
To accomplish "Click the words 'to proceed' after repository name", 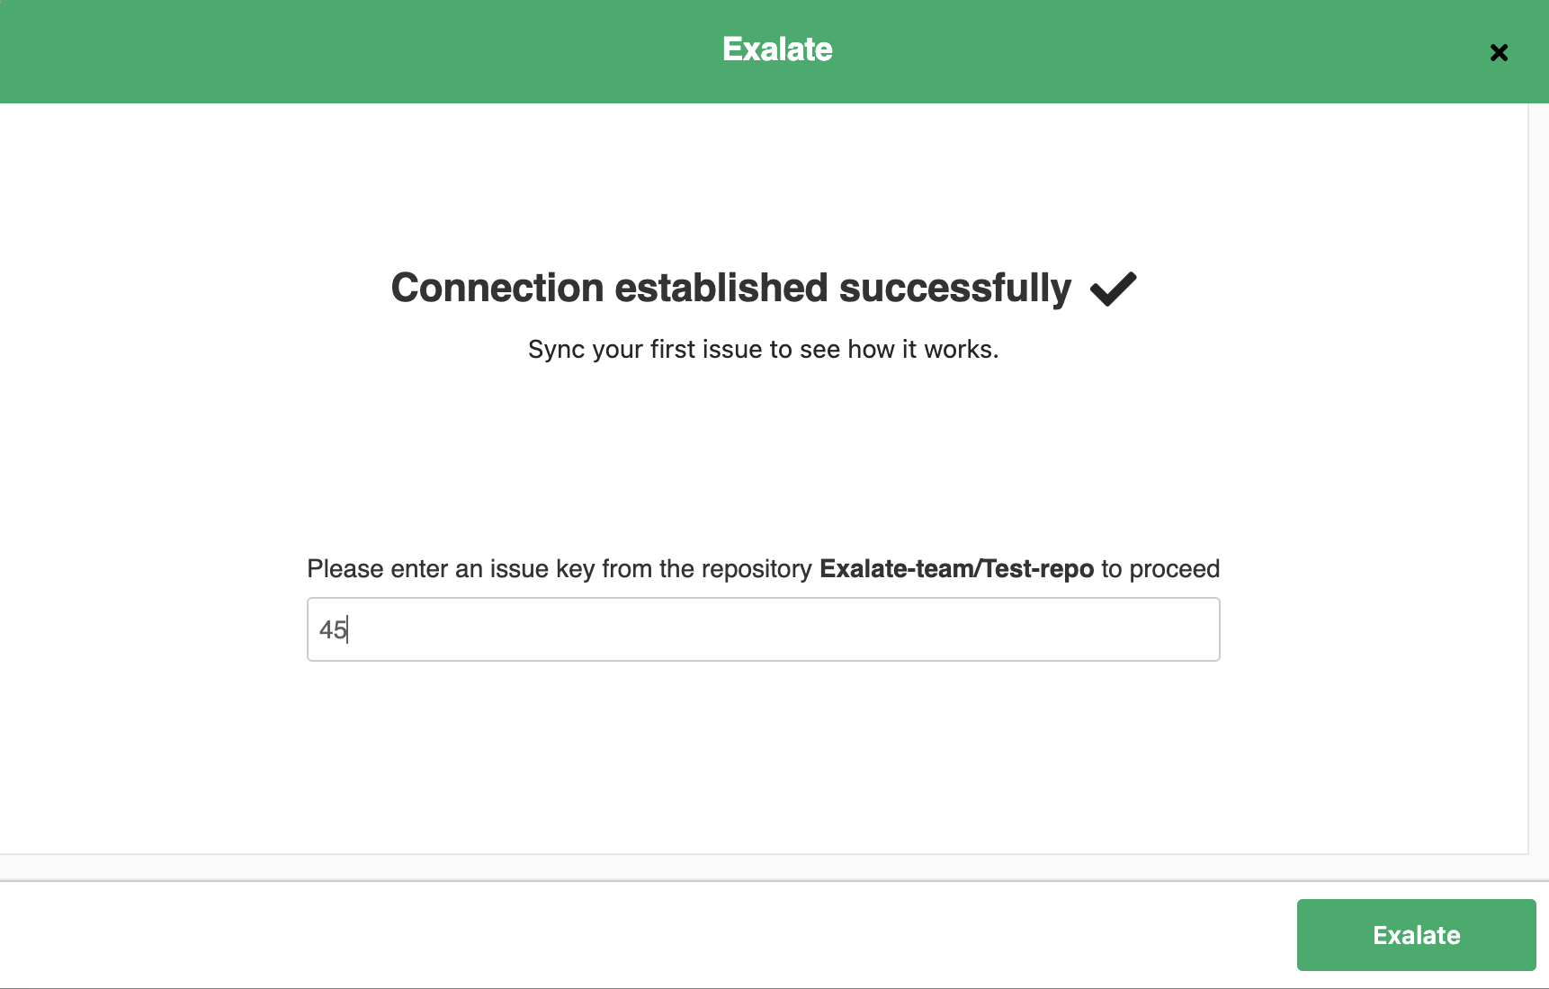I will [1160, 569].
